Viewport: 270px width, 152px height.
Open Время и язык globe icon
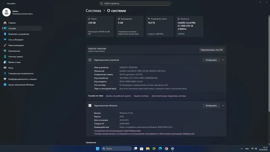coord(5,62)
